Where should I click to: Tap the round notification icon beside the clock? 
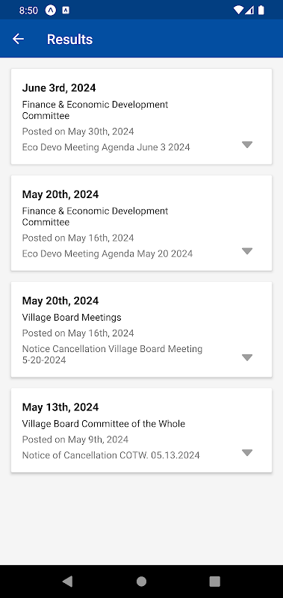pyautogui.click(x=51, y=10)
